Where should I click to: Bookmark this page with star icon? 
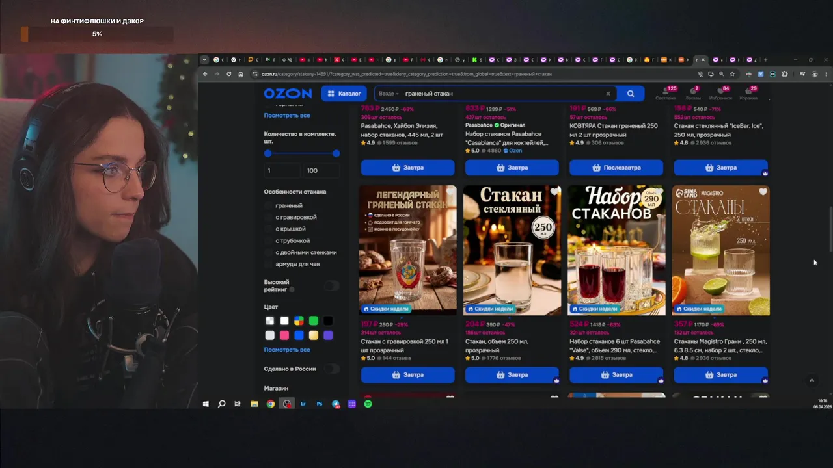coord(732,74)
